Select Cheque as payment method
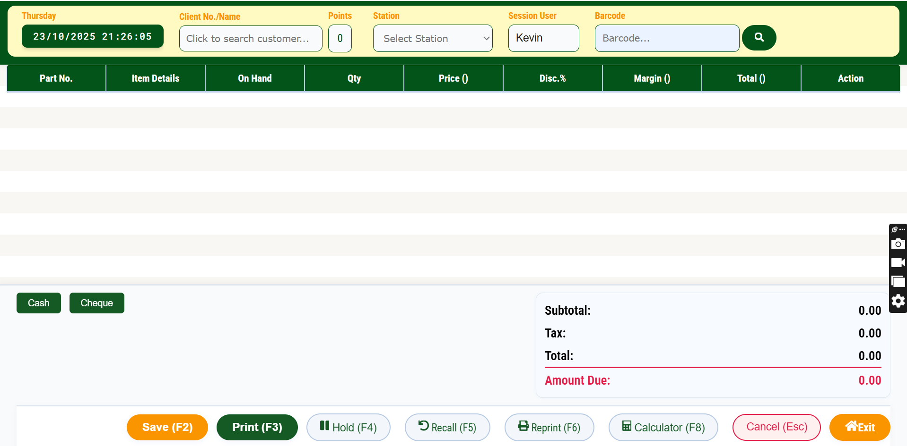Screen dimensions: 907x446 pyautogui.click(x=96, y=303)
